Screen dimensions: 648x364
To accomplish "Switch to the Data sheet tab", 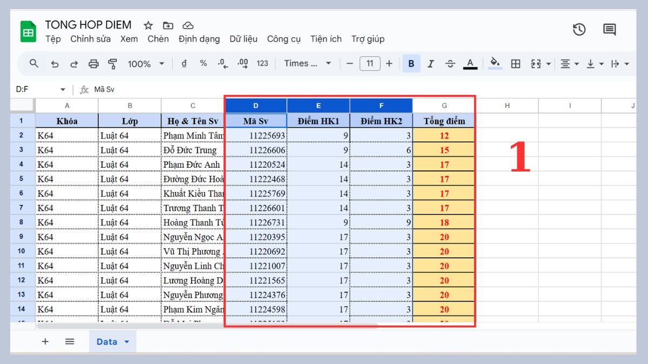I will tap(107, 341).
